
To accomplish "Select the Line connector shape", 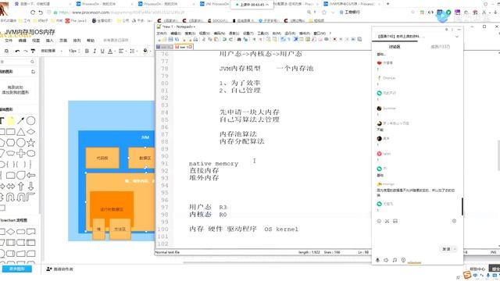I will click(21, 120).
